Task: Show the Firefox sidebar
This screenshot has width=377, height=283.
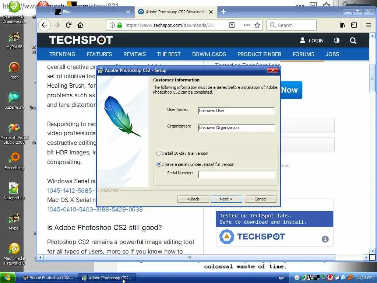Action: coord(354,25)
